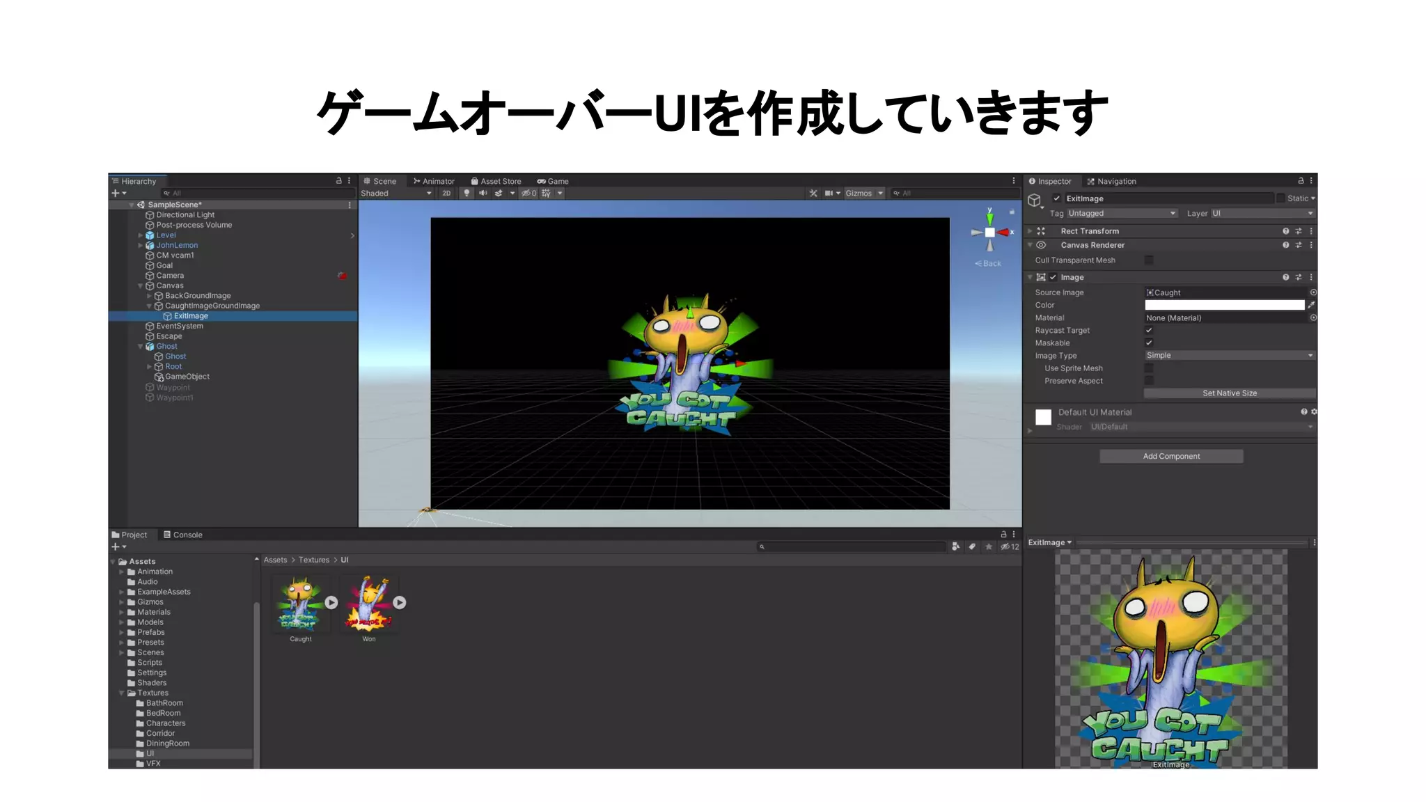Expand the JohnLemon object in Hierarchy
This screenshot has height=802, width=1426.
(x=141, y=245)
